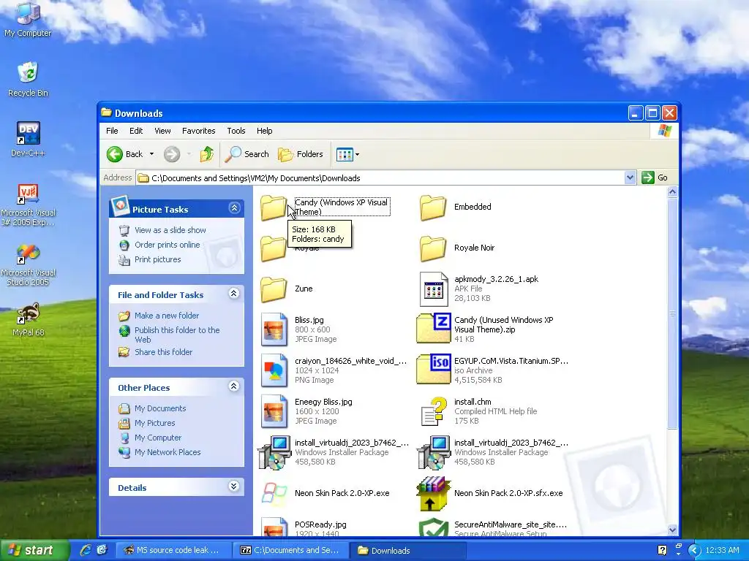Click the Go button

click(x=655, y=178)
